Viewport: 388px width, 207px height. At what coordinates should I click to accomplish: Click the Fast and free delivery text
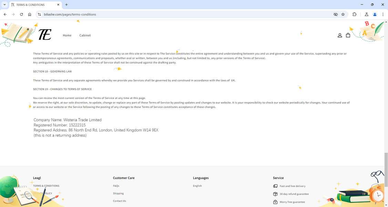(293, 186)
